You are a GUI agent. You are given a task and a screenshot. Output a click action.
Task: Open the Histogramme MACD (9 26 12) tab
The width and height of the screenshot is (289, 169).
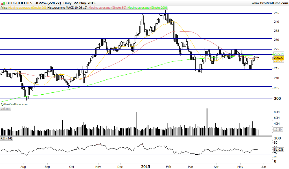tap(67, 8)
